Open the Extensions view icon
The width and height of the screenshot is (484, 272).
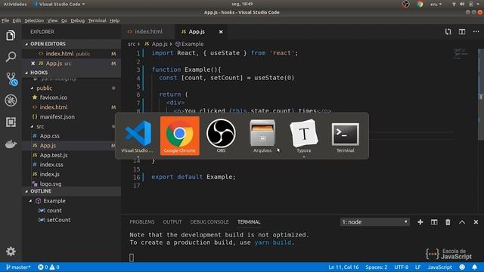[x=11, y=122]
